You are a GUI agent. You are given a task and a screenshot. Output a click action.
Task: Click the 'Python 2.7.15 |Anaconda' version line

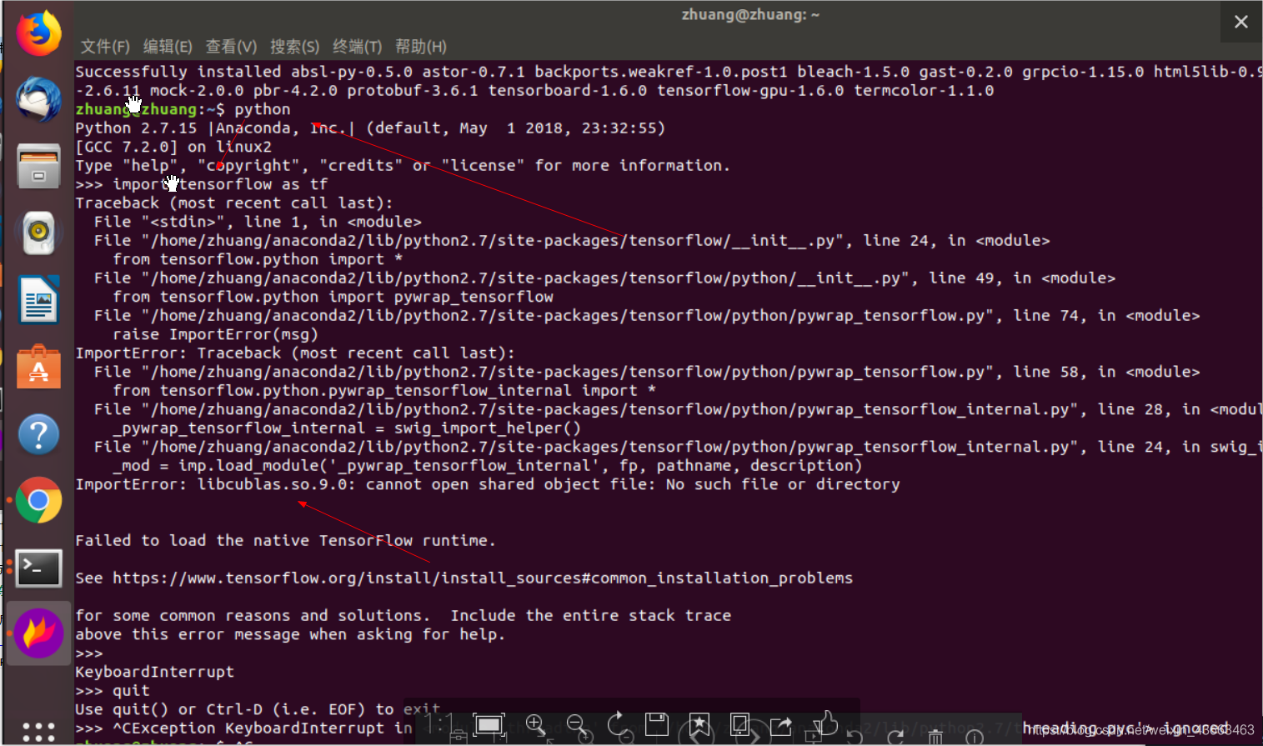[x=370, y=128]
